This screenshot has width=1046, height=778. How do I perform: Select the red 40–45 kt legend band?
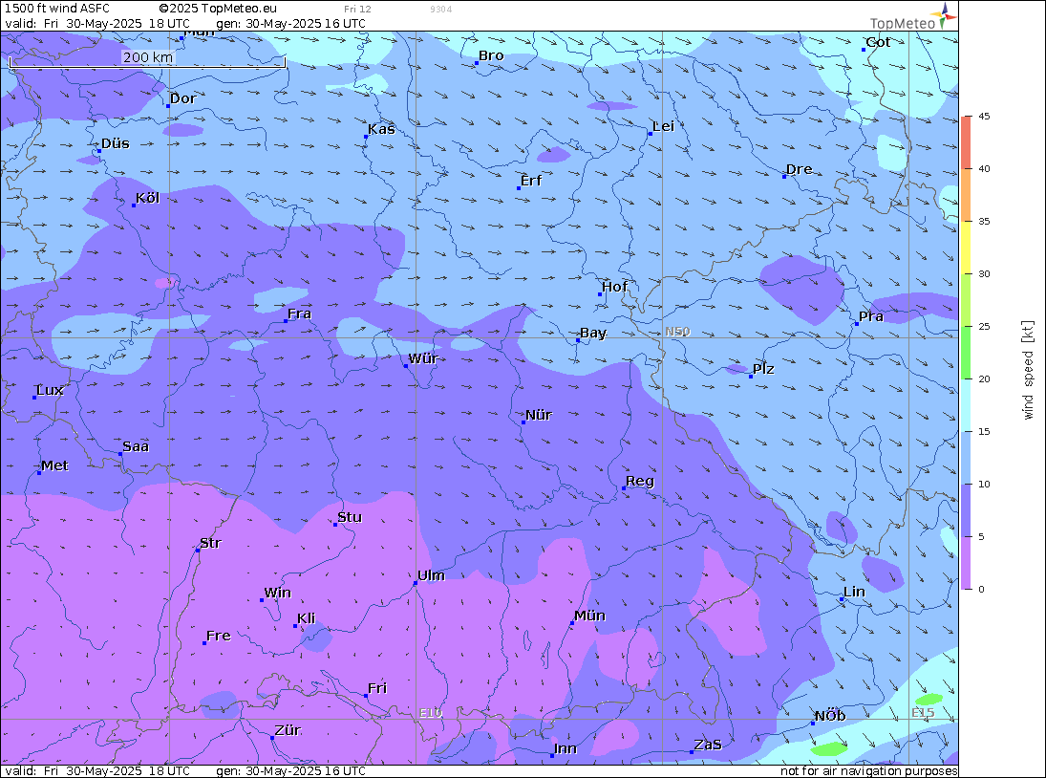click(966, 142)
